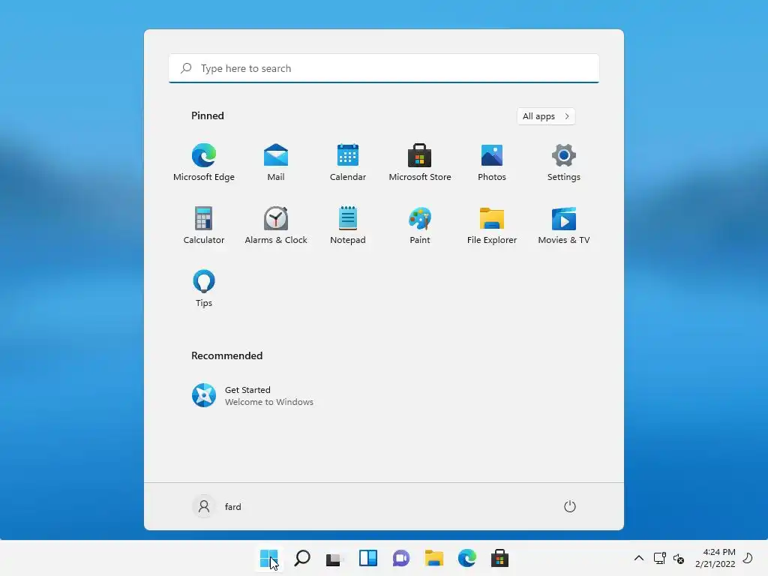Open File Explorer from pinned apps
Image resolution: width=768 pixels, height=576 pixels.
492,225
